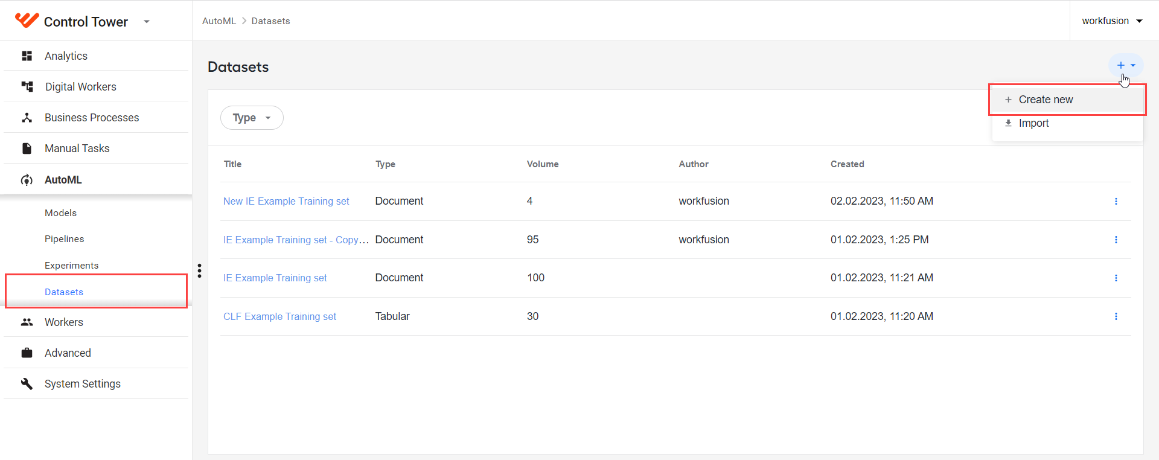Click the Business Processes icon
This screenshot has height=460, width=1159.
pos(27,118)
